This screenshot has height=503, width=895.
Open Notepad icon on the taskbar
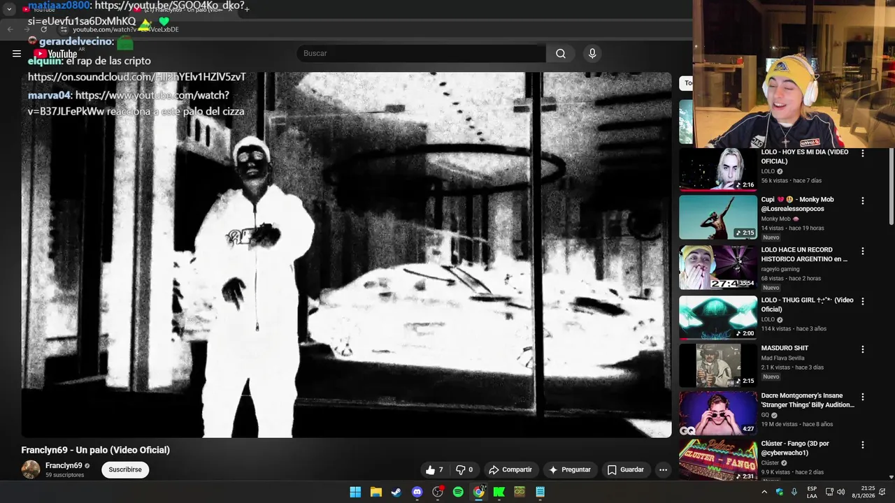click(x=540, y=492)
